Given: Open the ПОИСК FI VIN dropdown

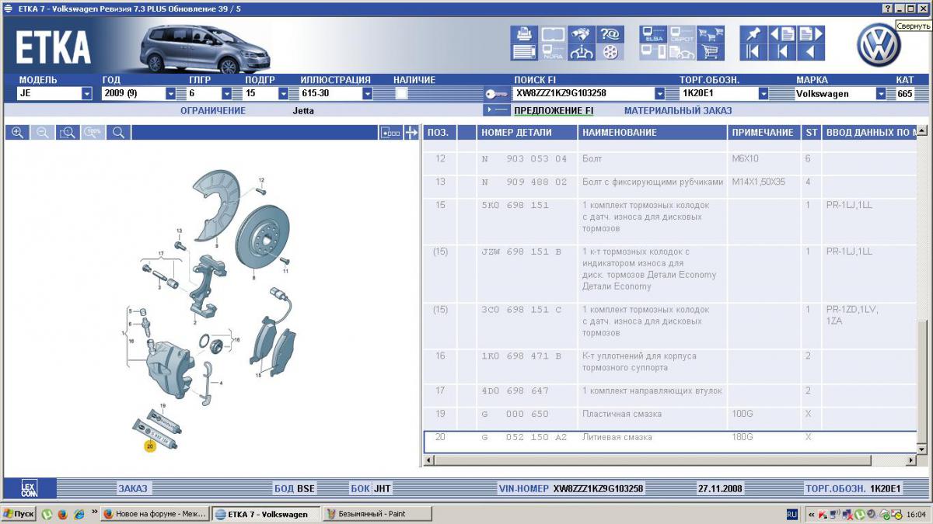Looking at the screenshot, I should tap(660, 93).
